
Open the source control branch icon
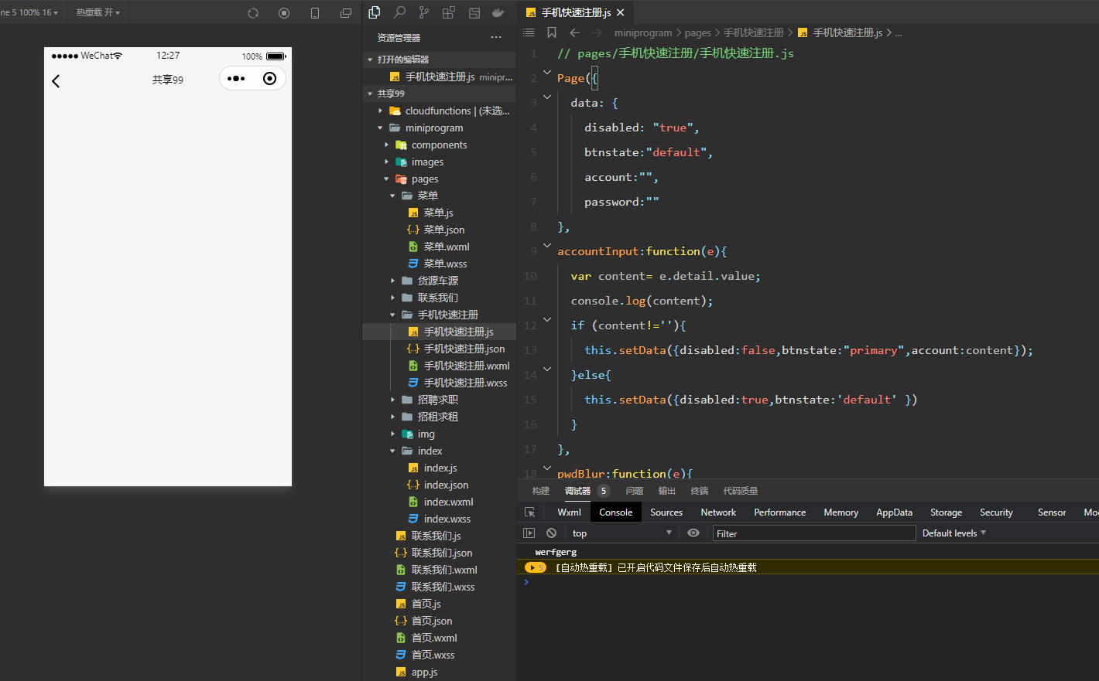[423, 12]
